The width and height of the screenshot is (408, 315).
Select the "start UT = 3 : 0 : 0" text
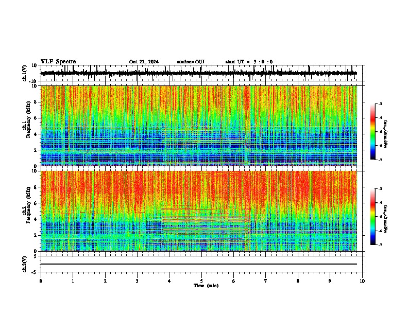coord(249,62)
